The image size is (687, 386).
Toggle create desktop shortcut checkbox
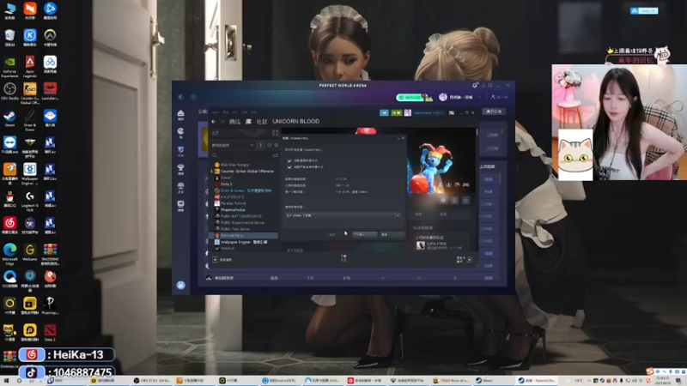coord(289,160)
